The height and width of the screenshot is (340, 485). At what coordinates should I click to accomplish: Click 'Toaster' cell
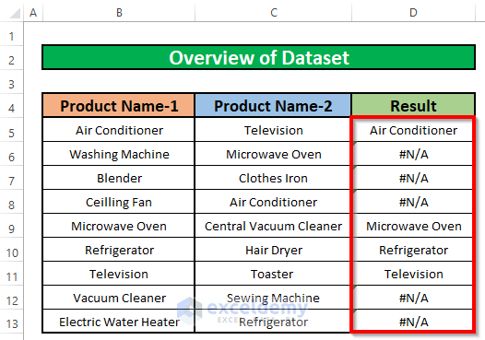coord(273,274)
